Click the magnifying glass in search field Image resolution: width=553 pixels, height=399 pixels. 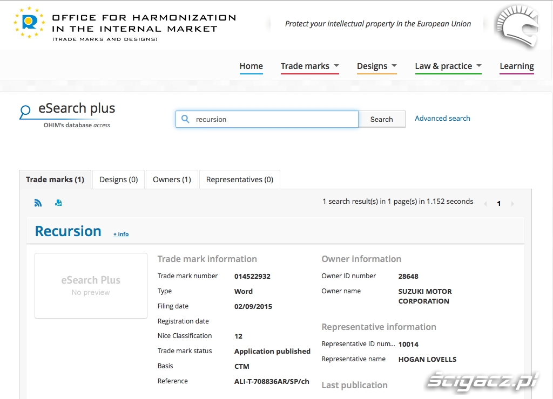coord(185,119)
